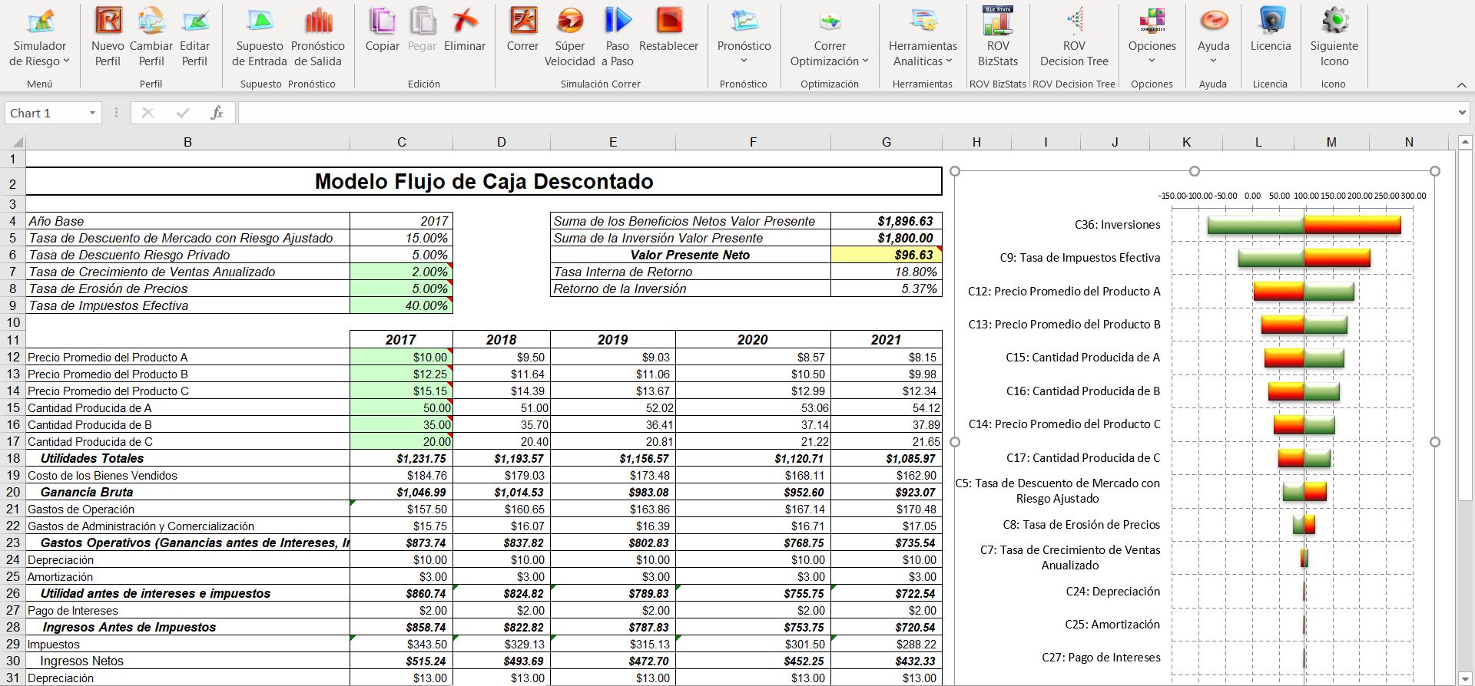Set a Pronóstico de Salida
This screenshot has width=1475, height=686.
pyautogui.click(x=318, y=37)
